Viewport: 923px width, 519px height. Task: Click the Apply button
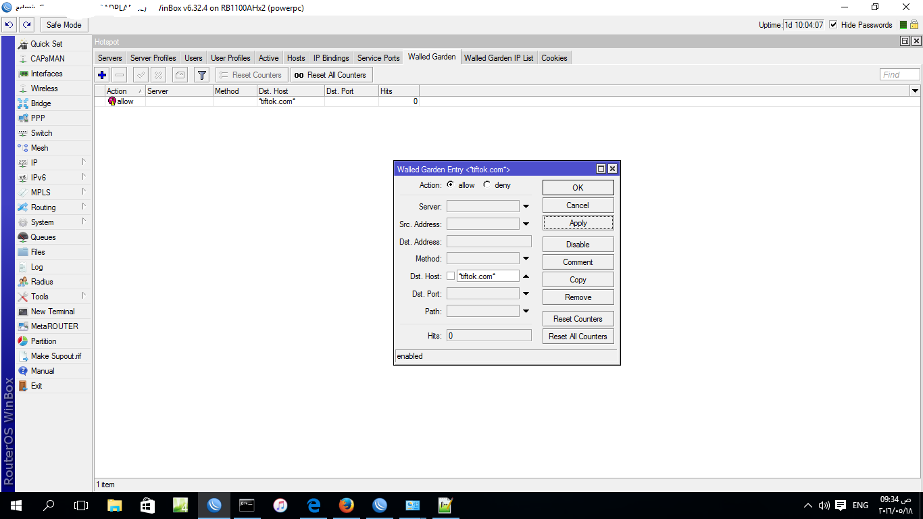pos(578,223)
